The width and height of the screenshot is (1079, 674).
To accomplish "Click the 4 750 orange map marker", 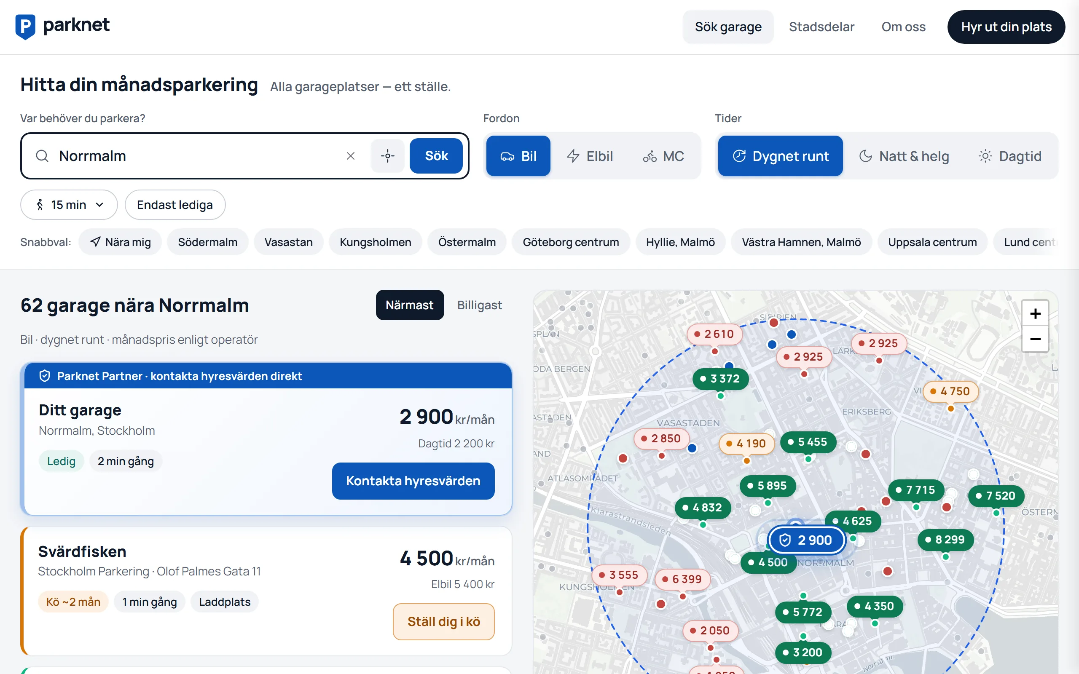I will [950, 391].
